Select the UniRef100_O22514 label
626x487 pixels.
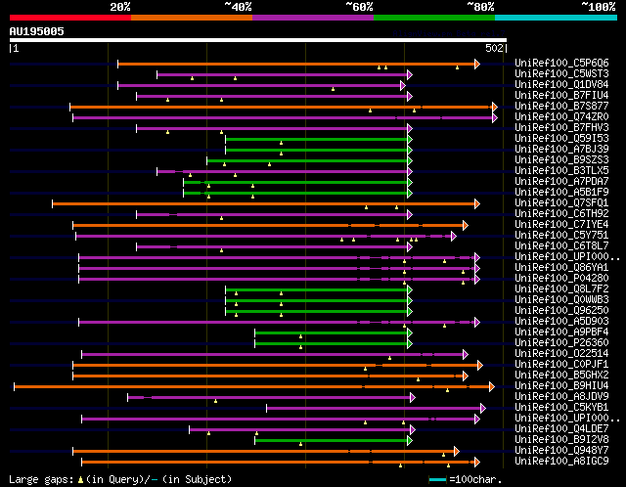pos(561,354)
